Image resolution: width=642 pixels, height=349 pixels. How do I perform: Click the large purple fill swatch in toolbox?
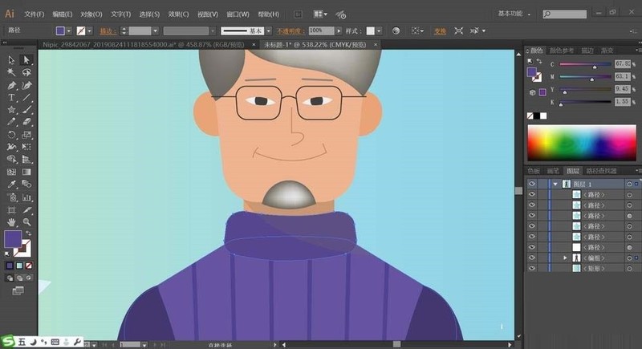click(13, 239)
